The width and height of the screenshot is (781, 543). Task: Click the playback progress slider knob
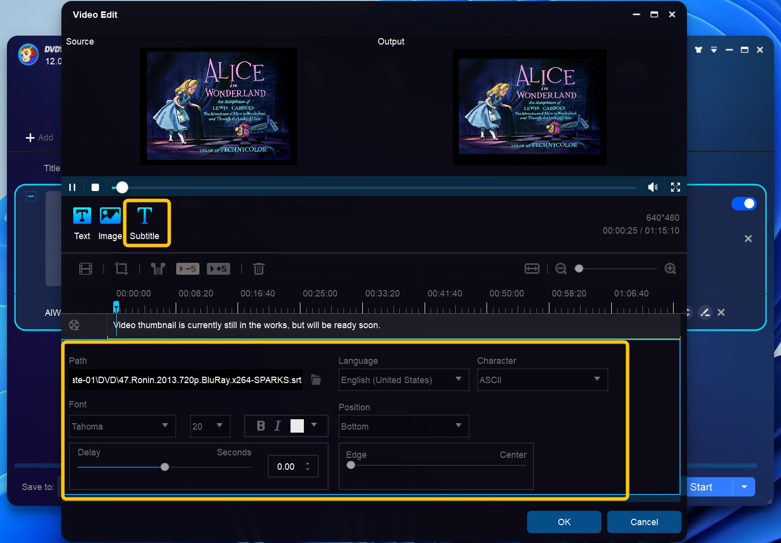[122, 187]
